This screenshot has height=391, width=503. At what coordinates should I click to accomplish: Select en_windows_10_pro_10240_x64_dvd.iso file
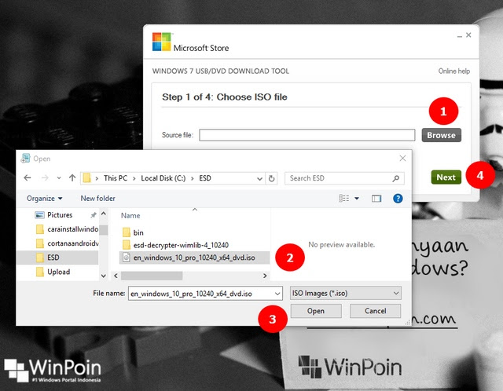(x=194, y=258)
